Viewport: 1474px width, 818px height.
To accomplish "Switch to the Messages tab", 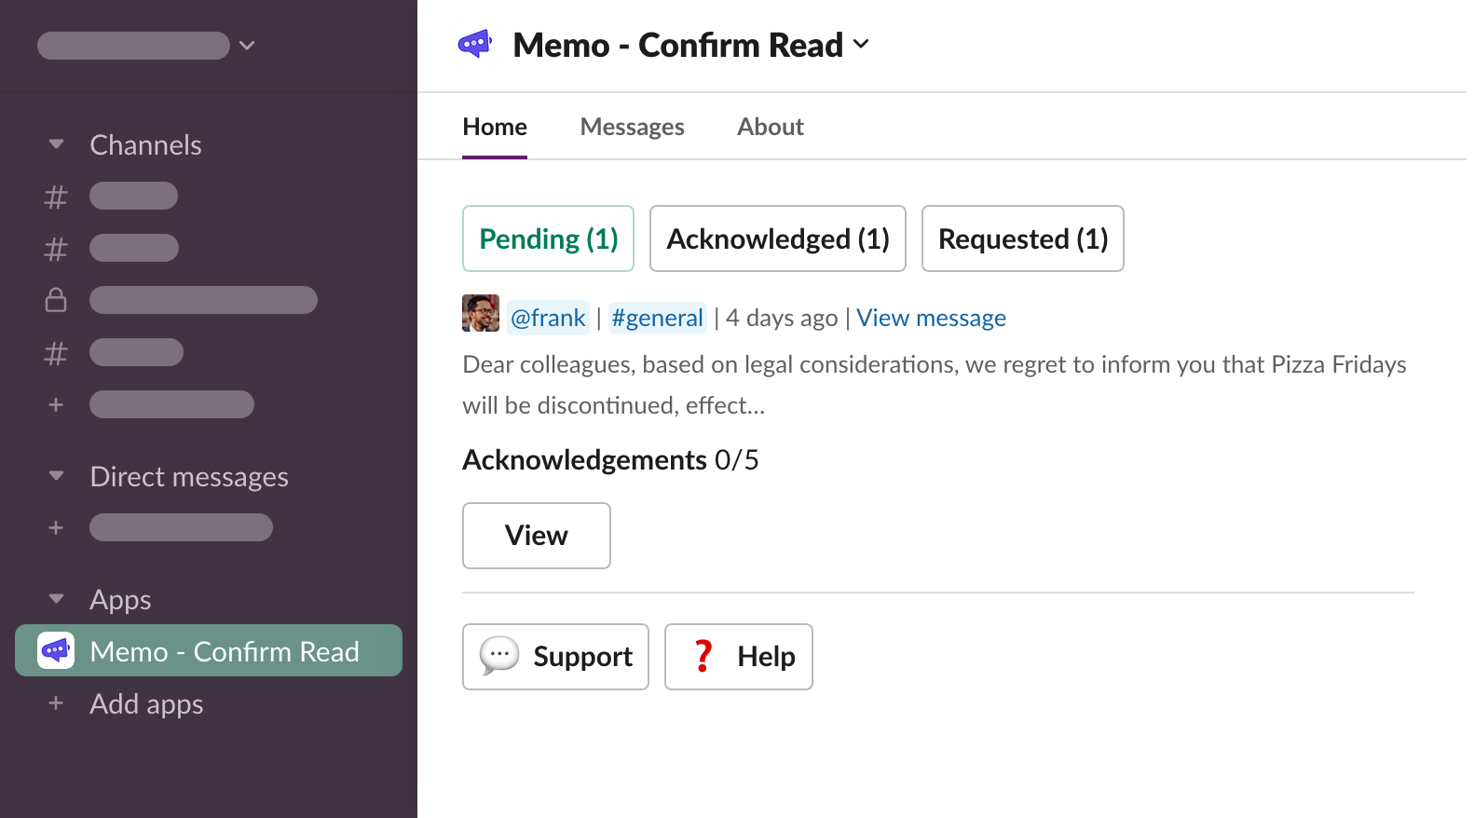I will tap(632, 127).
